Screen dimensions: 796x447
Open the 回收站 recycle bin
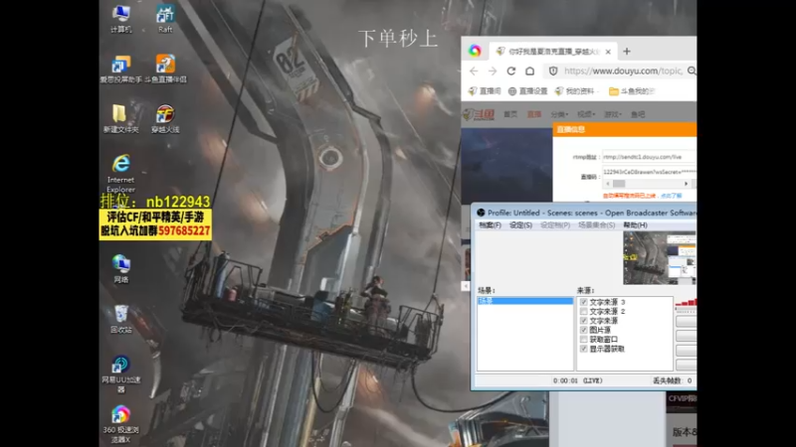pos(120,319)
